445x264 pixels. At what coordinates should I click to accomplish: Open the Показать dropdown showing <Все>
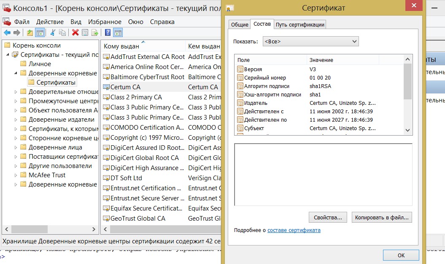point(310,41)
